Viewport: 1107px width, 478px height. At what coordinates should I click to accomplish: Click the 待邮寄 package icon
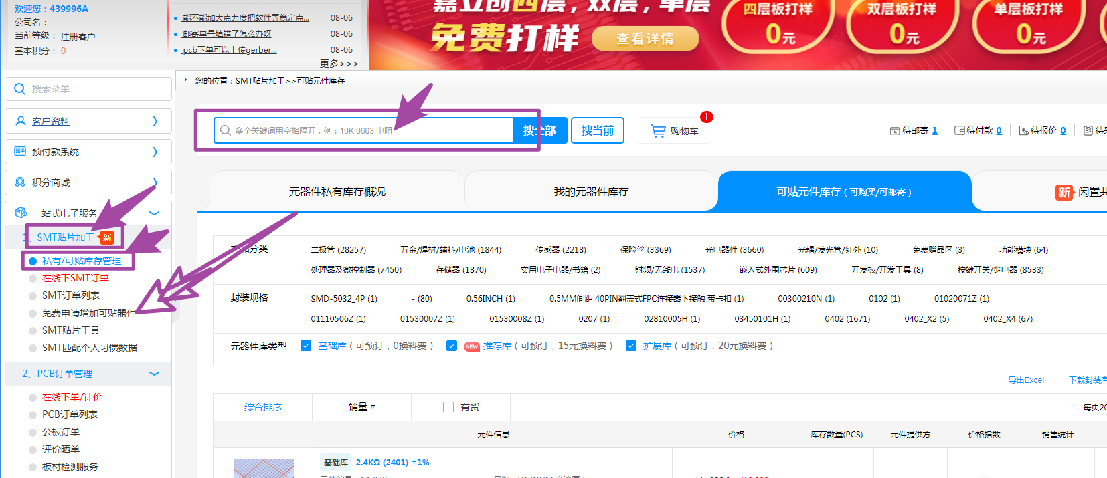point(894,131)
